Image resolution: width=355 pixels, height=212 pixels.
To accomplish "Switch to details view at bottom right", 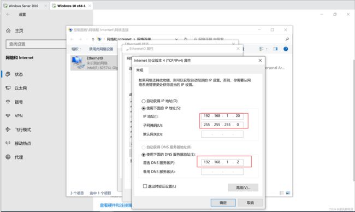I will click(x=282, y=193).
